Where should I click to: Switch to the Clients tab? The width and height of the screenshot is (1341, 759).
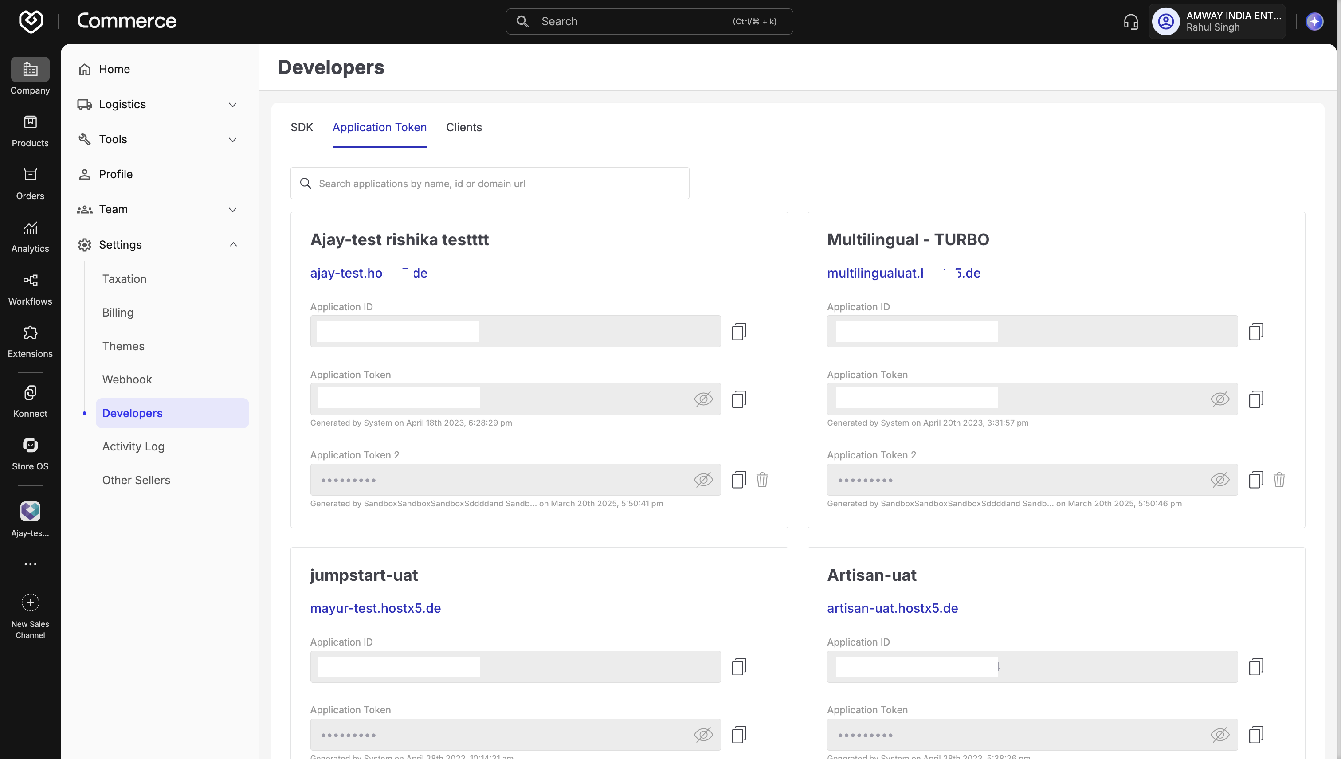463,127
